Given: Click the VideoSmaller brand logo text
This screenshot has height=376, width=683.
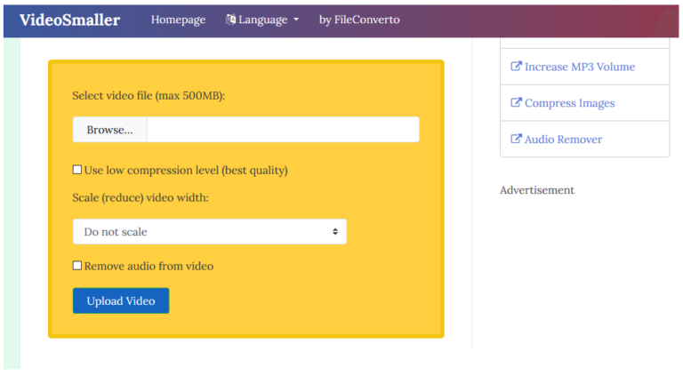Looking at the screenshot, I should (x=69, y=20).
